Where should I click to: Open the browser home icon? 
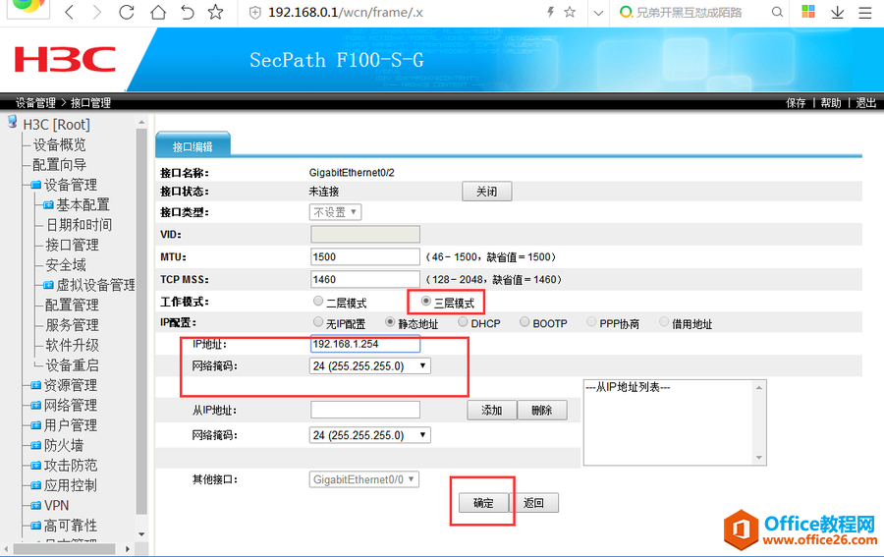pos(158,12)
